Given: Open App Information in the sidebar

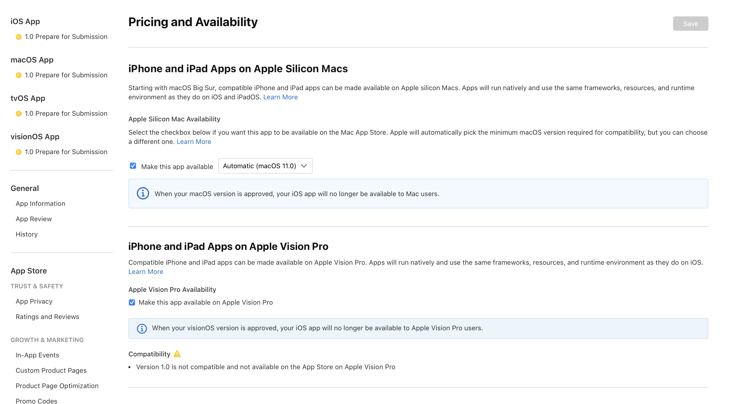Looking at the screenshot, I should (40, 204).
